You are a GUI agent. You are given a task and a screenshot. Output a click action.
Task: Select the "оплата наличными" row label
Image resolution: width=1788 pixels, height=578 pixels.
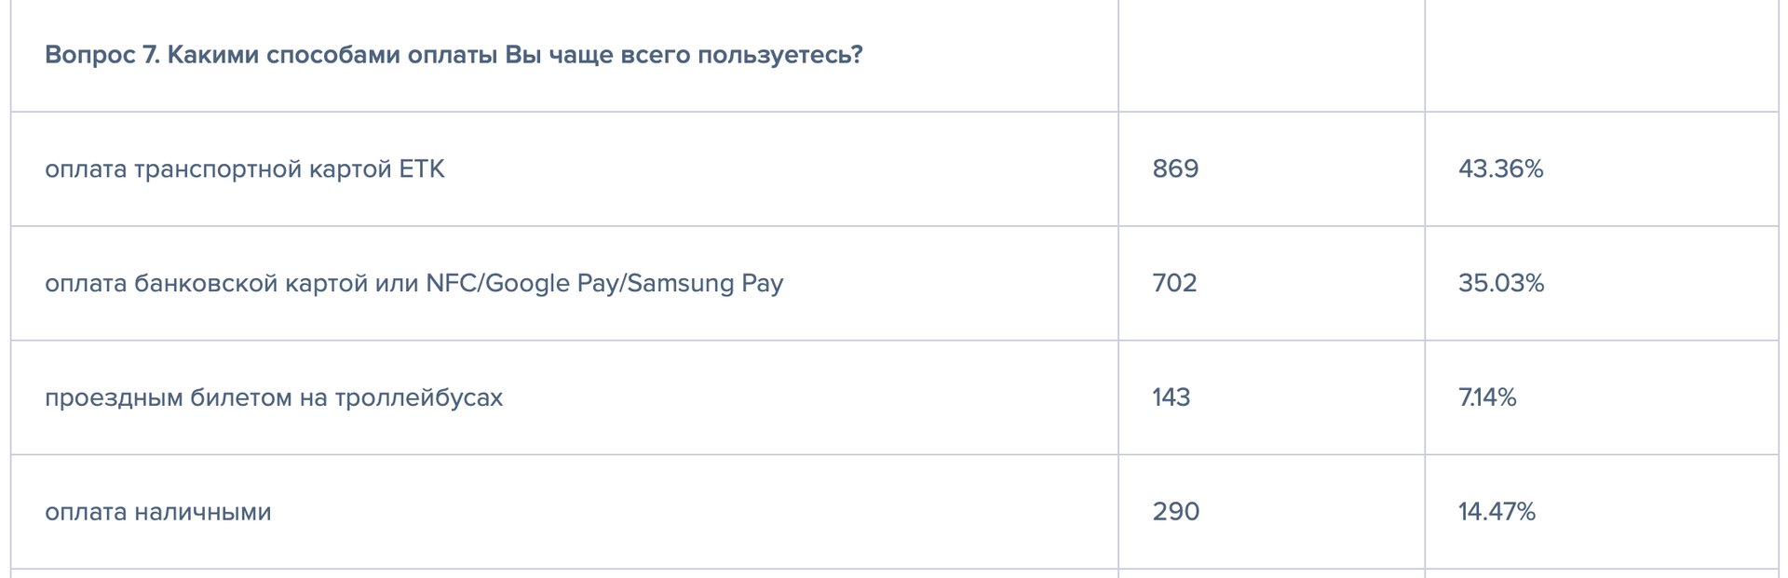157,512
